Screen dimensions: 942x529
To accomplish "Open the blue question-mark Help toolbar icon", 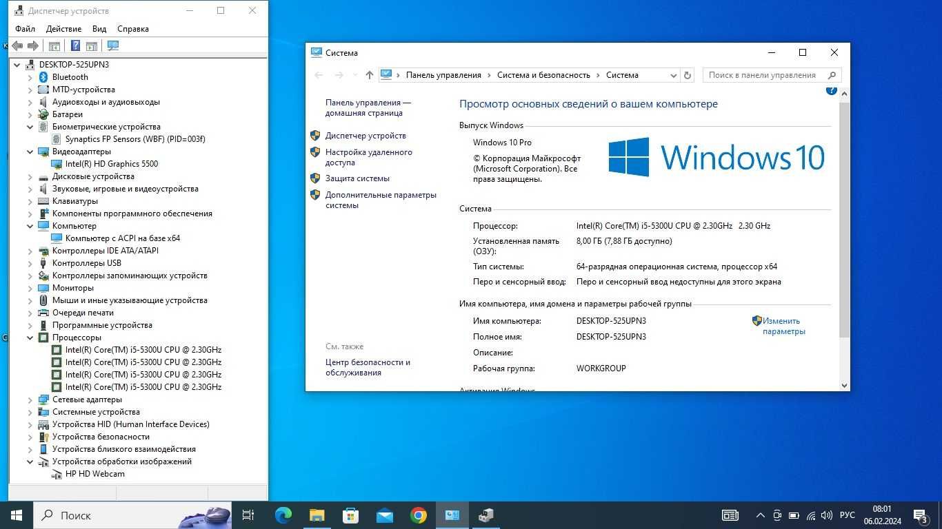I will click(75, 46).
